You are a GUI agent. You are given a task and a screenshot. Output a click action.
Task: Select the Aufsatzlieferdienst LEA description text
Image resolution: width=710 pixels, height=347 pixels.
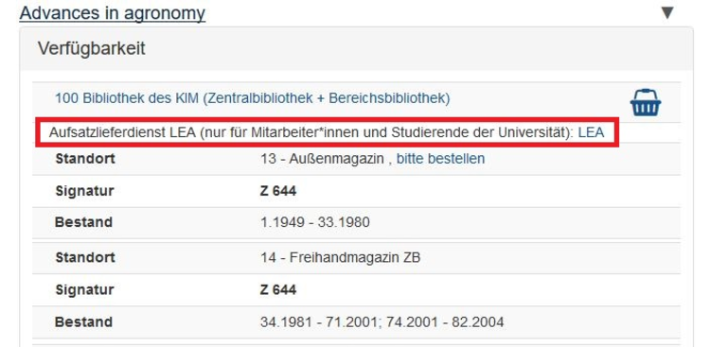pyautogui.click(x=311, y=132)
